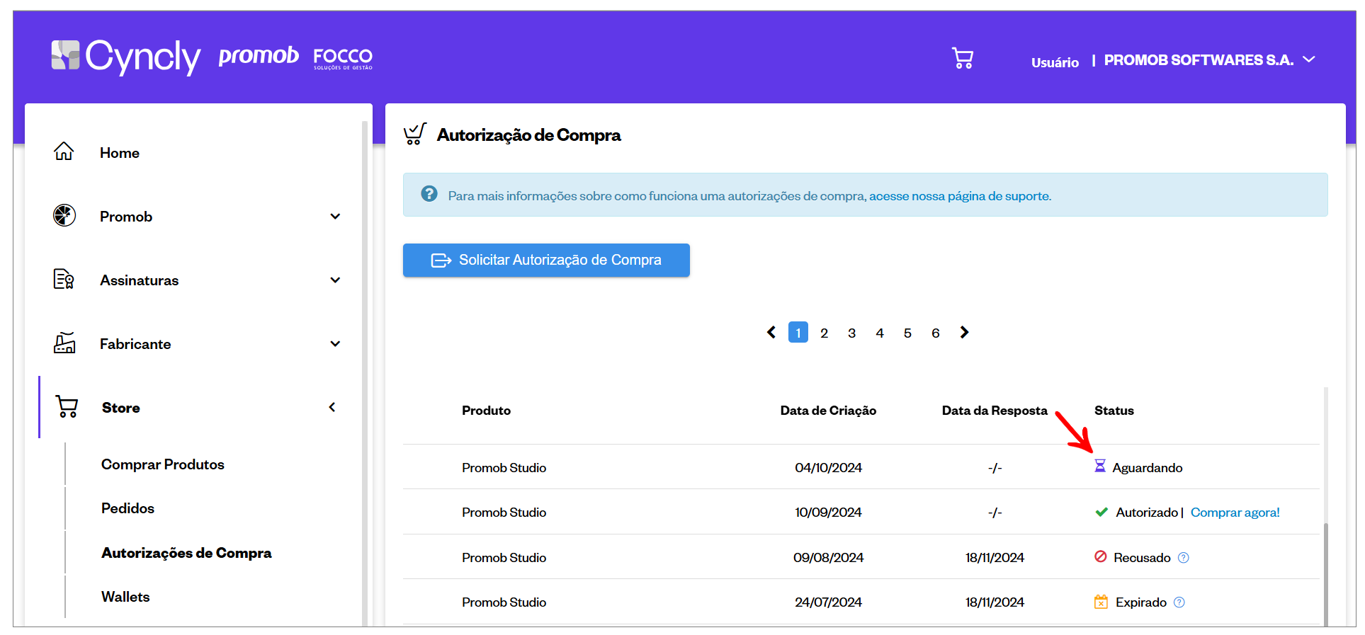The height and width of the screenshot is (635, 1365).
Task: Click the 10/09/2024 creation date cell
Action: [828, 513]
